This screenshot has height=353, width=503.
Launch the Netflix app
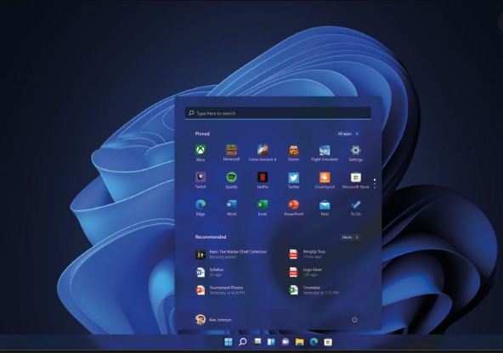point(263,180)
